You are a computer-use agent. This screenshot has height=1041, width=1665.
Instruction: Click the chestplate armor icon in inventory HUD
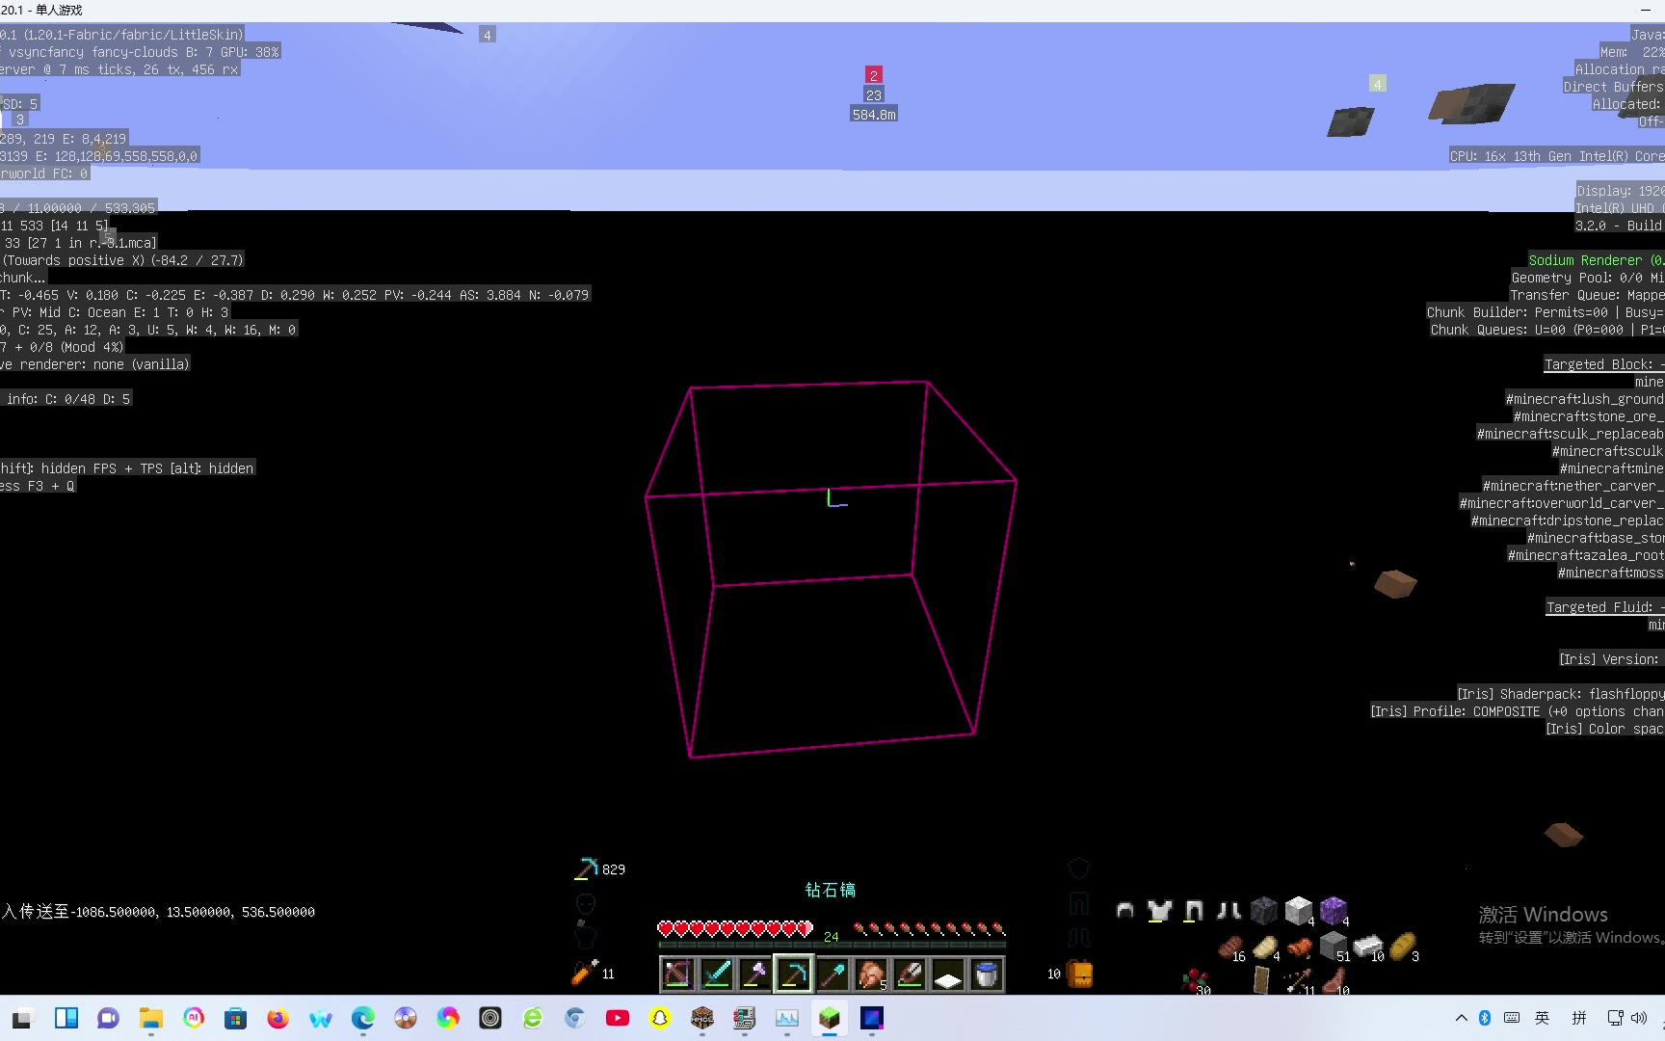click(1160, 910)
